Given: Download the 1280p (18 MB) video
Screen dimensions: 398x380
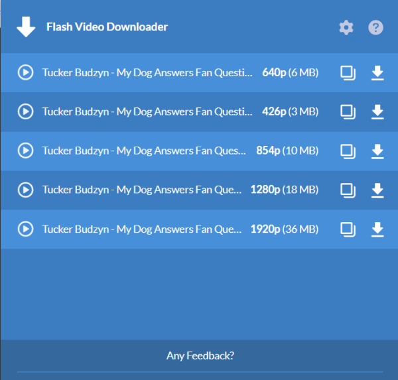Looking at the screenshot, I should click(x=377, y=190).
